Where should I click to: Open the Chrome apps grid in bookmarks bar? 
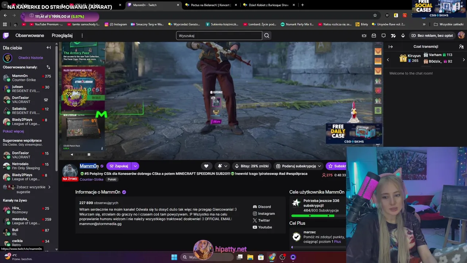(x=5, y=24)
